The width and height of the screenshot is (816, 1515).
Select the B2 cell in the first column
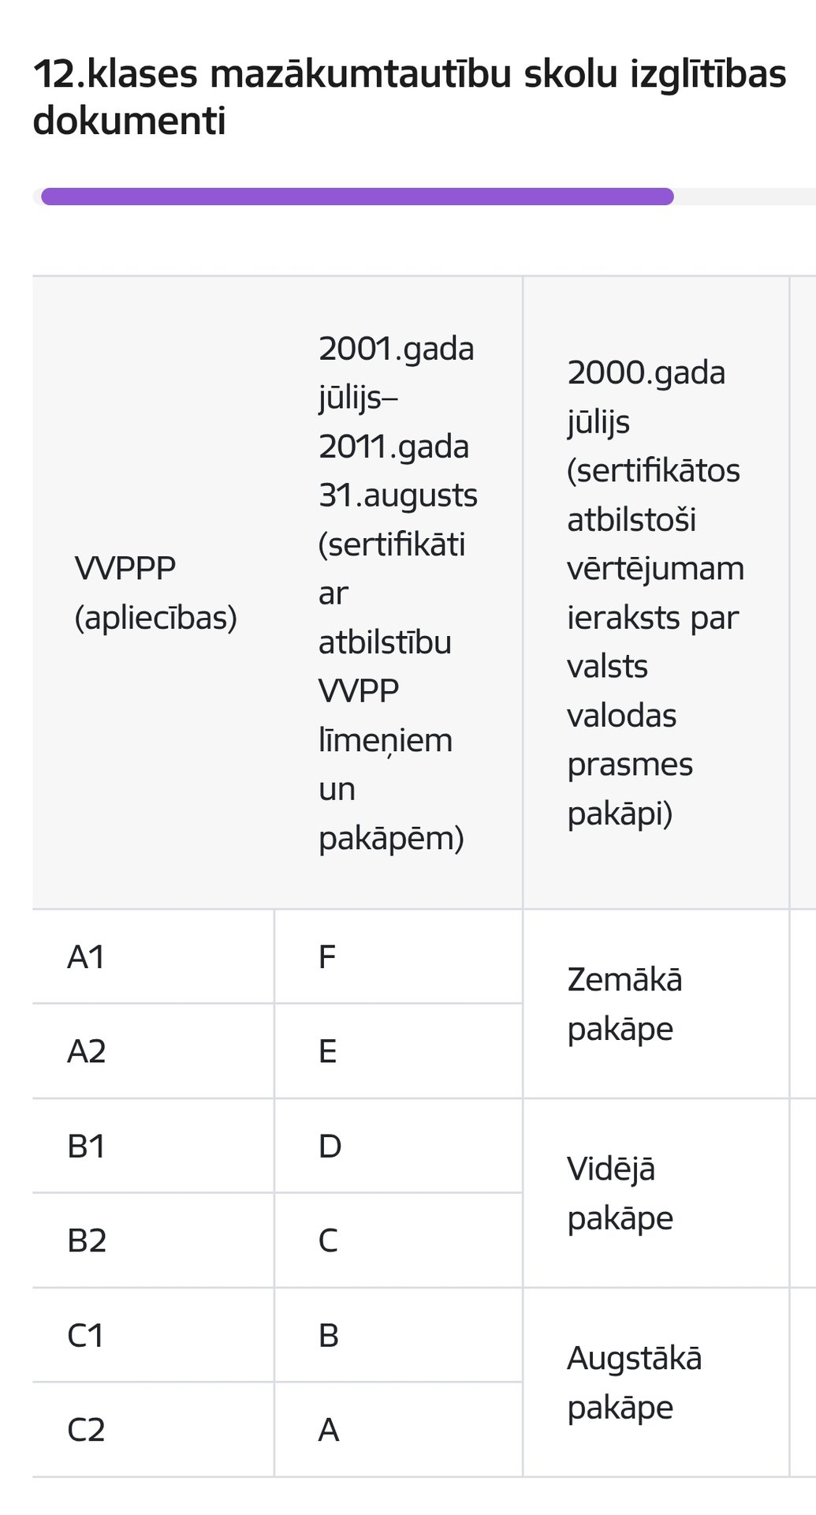[x=87, y=1241]
